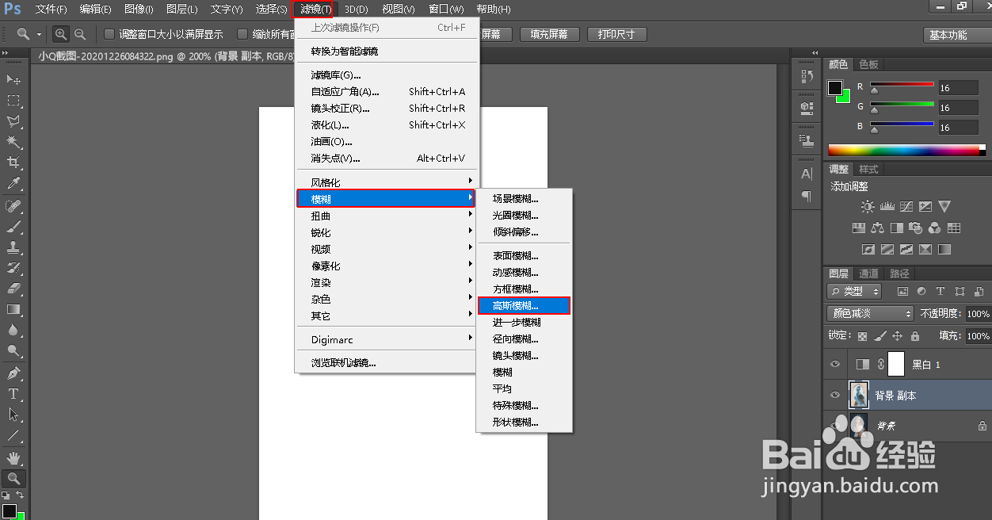Enable the 调整窗口大小以满屏显示 checkbox
The image size is (992, 520).
(x=109, y=35)
